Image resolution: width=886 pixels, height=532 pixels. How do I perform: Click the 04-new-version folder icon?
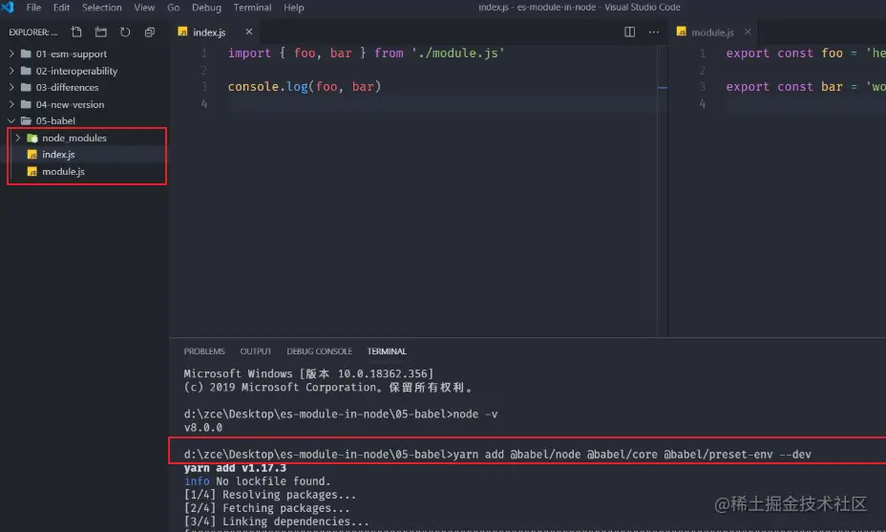click(x=26, y=104)
